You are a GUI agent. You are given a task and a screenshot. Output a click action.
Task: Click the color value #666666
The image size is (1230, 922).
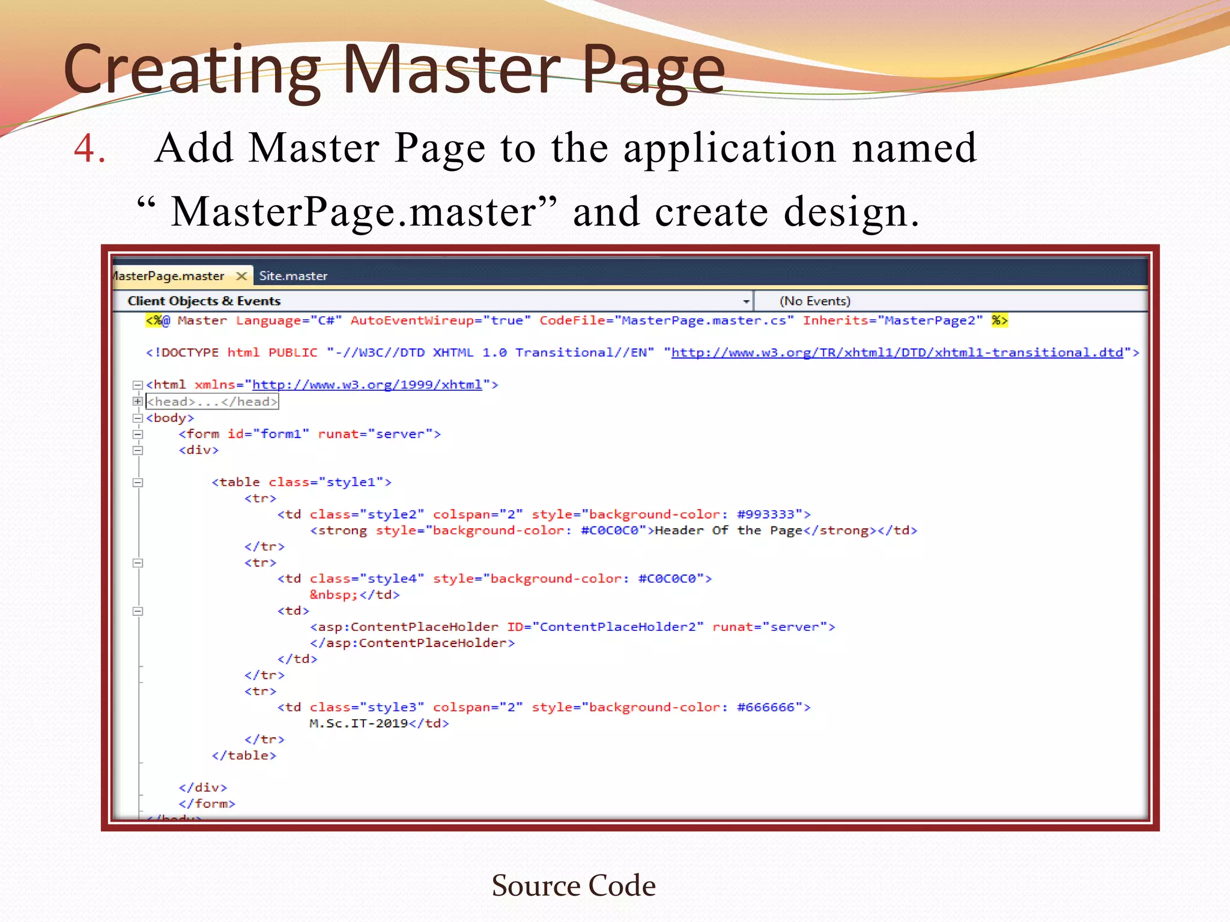point(766,707)
